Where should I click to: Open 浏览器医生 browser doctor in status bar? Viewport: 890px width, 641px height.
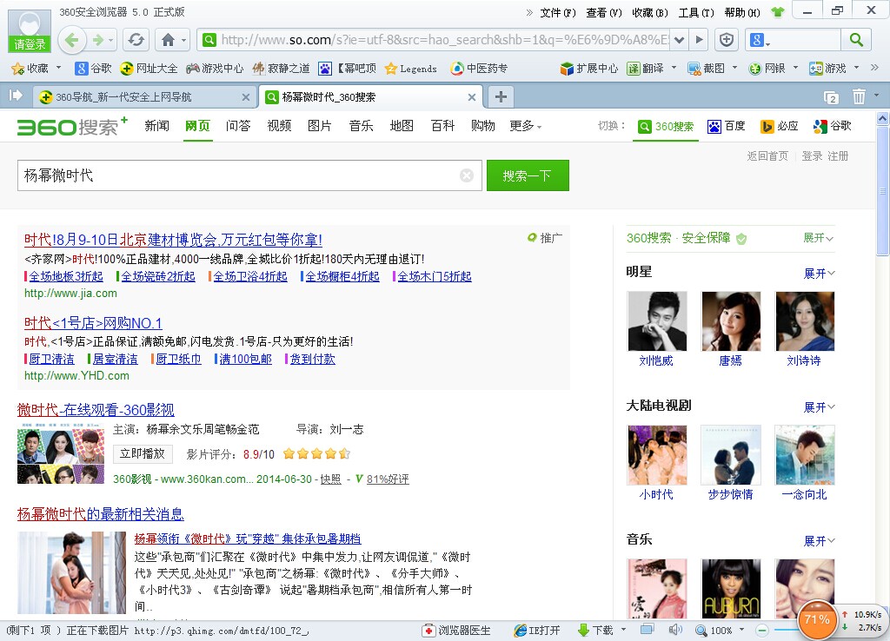click(456, 631)
